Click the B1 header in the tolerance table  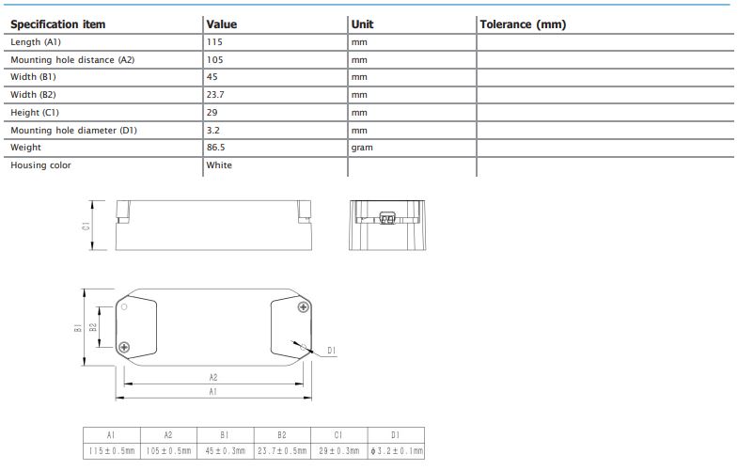click(226, 435)
